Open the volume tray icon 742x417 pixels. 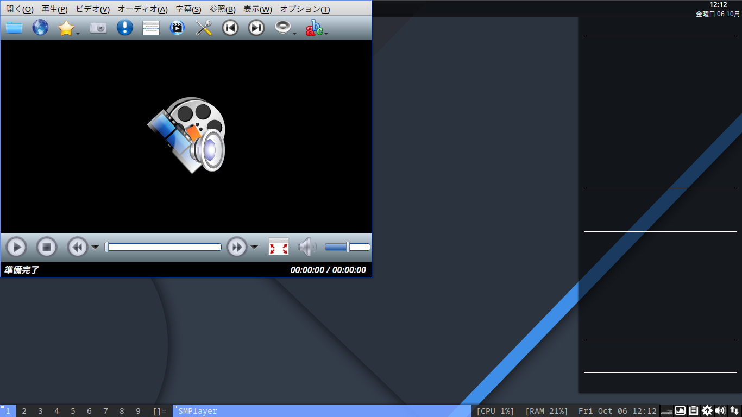click(x=720, y=410)
